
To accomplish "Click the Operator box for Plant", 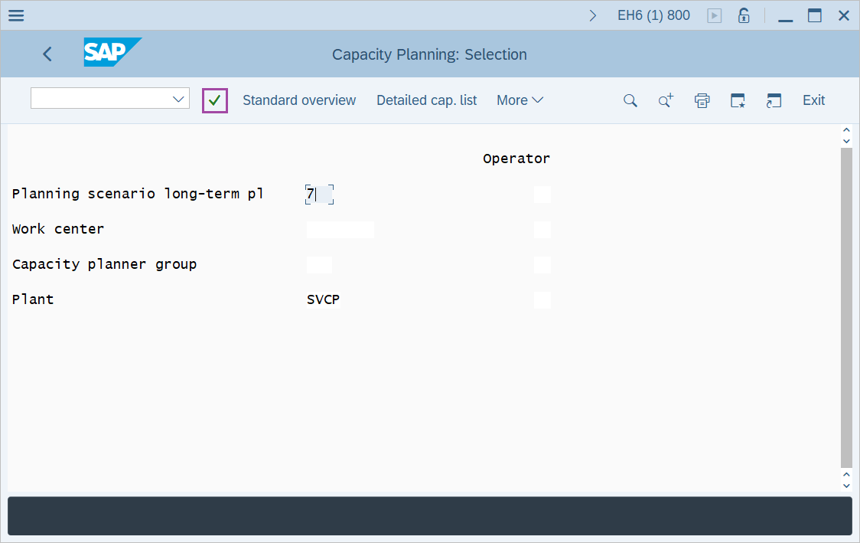I will 542,299.
